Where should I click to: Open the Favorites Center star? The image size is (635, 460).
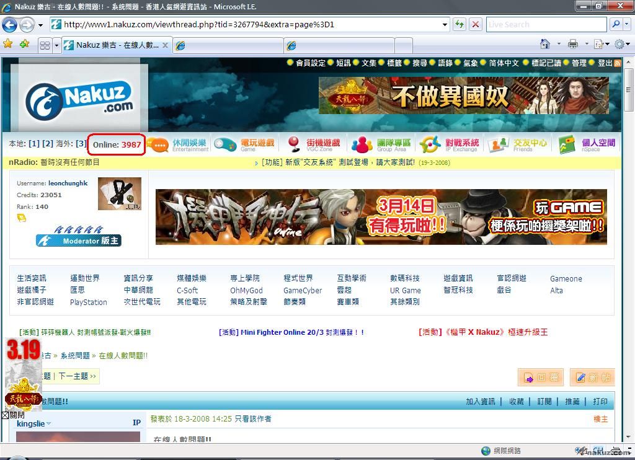[7, 44]
